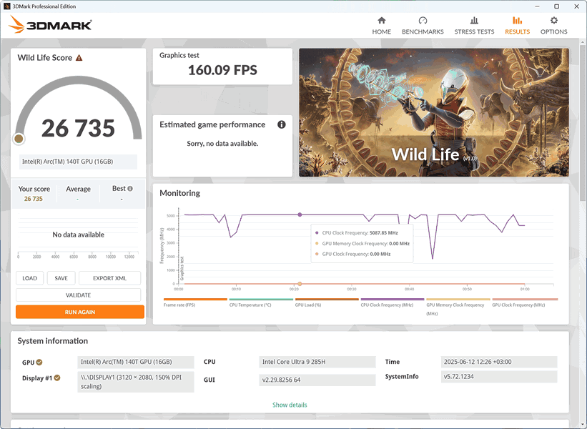Export the result with EXPORT XML
This screenshot has height=429, width=587.
[109, 278]
